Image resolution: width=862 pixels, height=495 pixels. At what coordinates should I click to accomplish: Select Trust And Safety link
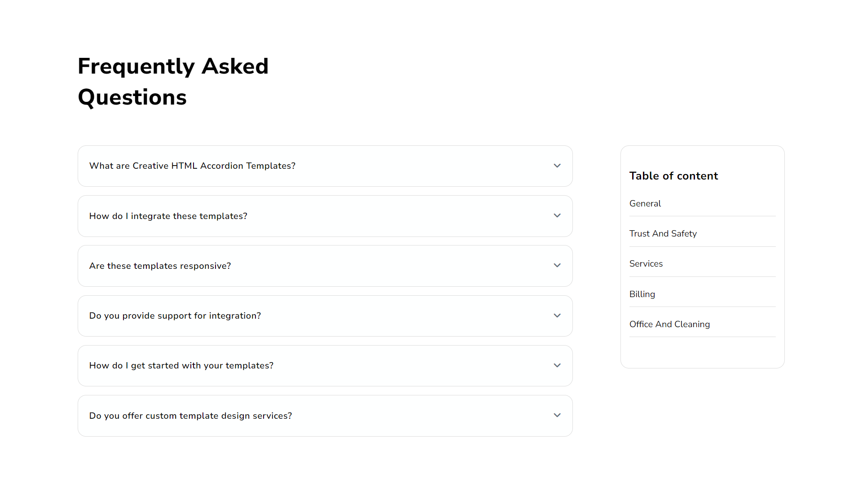tap(663, 233)
